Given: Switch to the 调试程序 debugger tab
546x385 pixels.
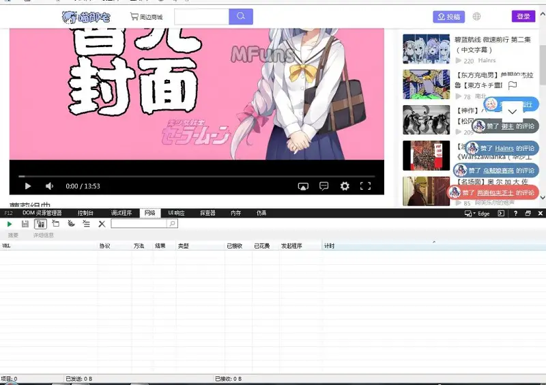Looking at the screenshot, I should tap(121, 213).
